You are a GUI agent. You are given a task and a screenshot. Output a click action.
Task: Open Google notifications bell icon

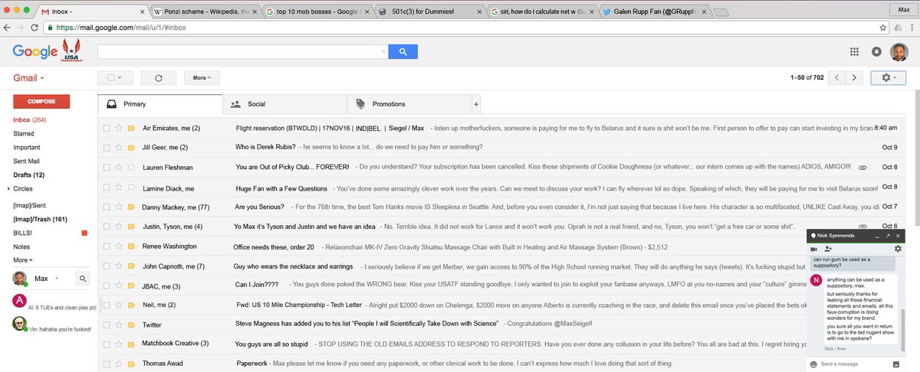pyautogui.click(x=877, y=51)
